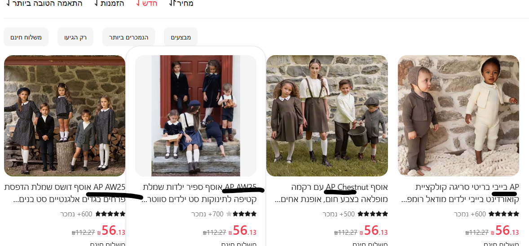The width and height of the screenshot is (529, 246).
Task: Click star rating of 500+ sold product
Action: tap(373, 214)
